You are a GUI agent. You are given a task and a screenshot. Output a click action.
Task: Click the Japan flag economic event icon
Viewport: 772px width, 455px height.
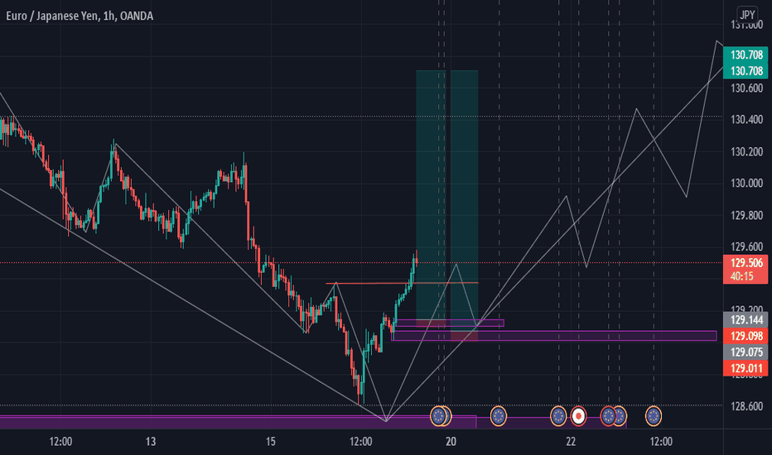point(578,416)
